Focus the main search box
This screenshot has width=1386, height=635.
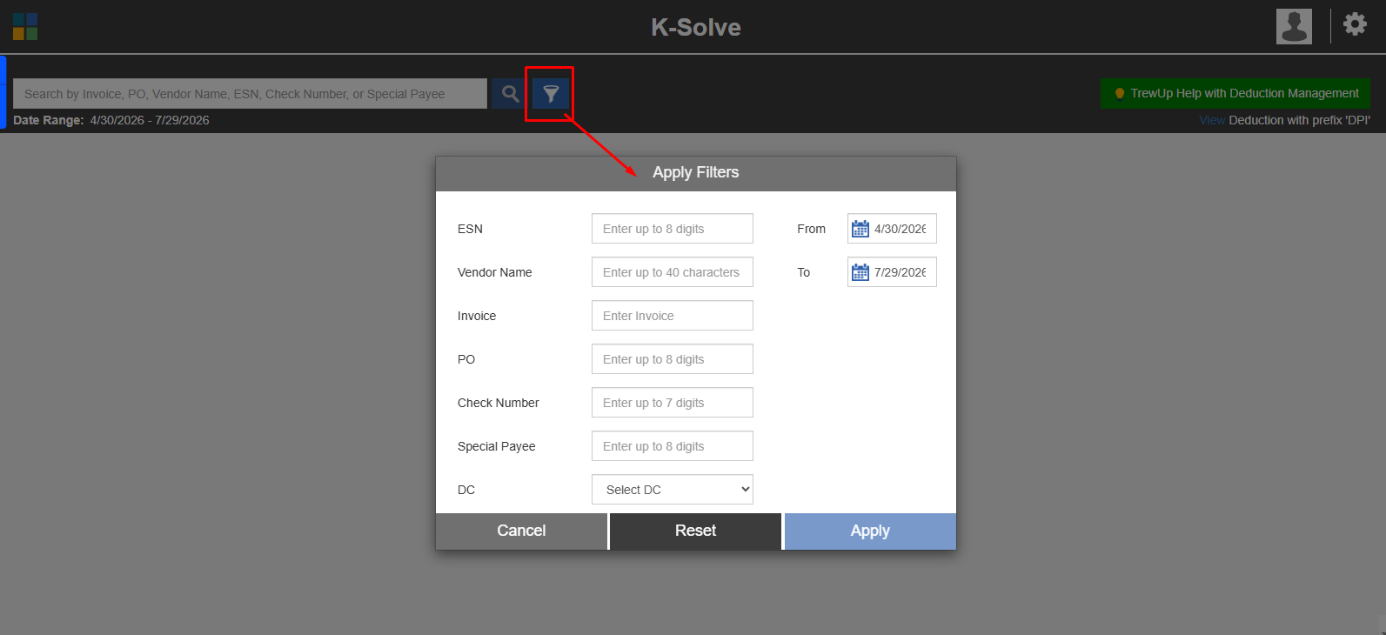[x=250, y=94]
